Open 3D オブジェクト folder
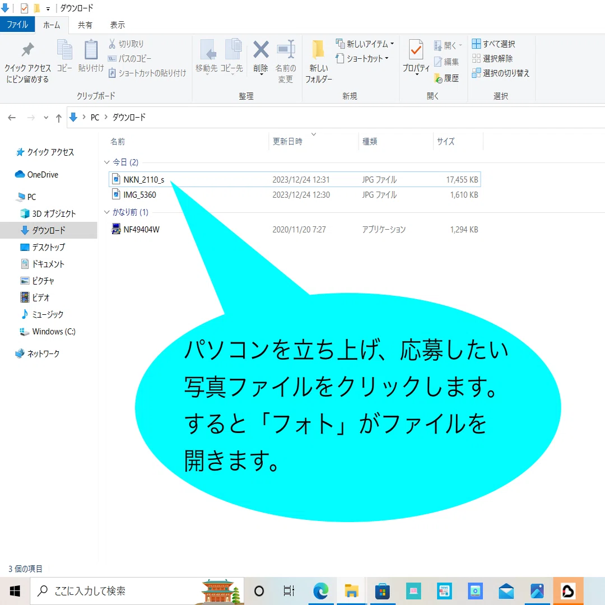 48,214
